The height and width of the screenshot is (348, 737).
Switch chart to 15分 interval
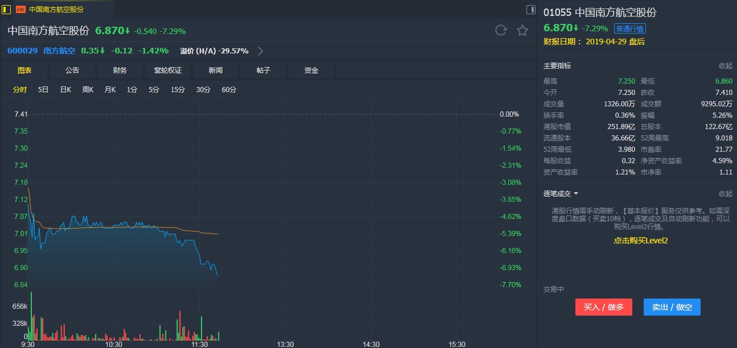pos(178,90)
